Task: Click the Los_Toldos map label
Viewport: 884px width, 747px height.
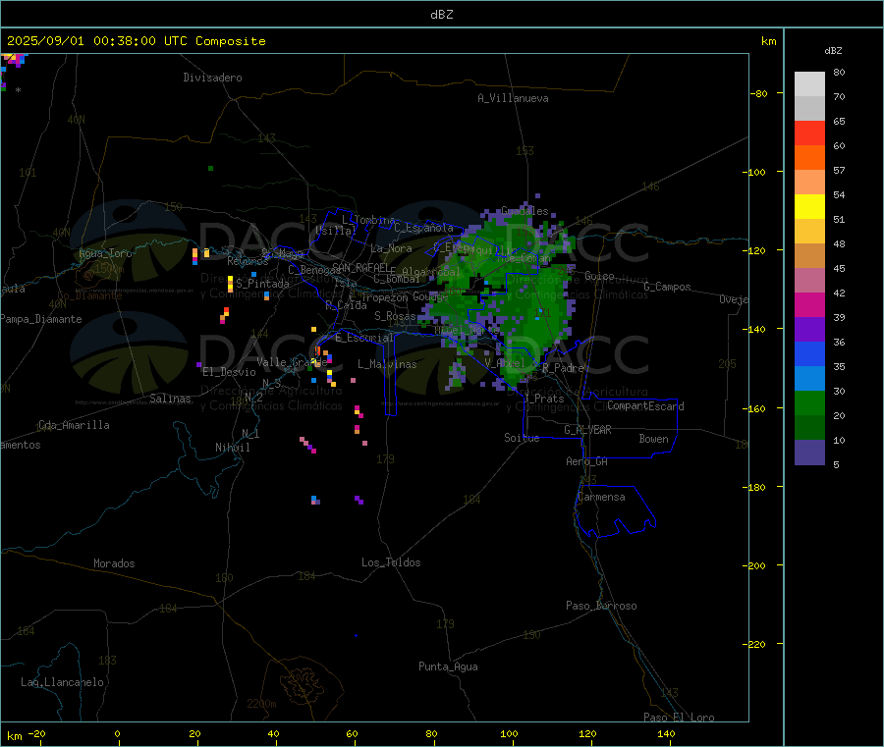Action: (391, 562)
